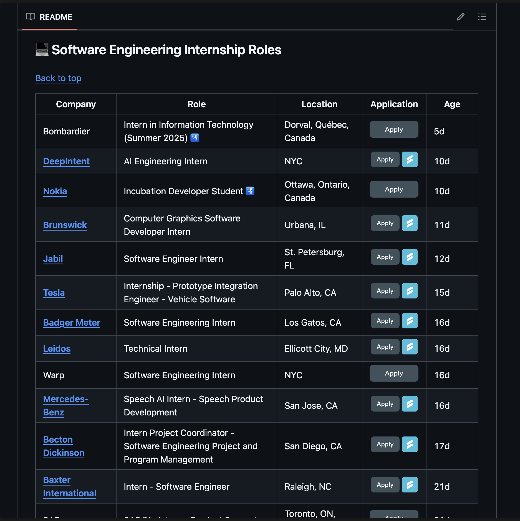Open the DeepIntent company link
Image resolution: width=520 pixels, height=521 pixels.
[66, 161]
